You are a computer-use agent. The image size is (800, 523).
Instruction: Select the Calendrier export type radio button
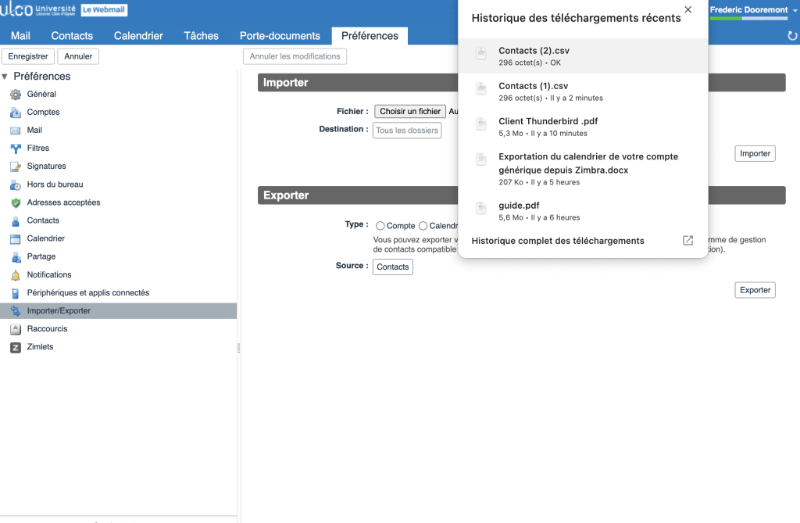423,226
